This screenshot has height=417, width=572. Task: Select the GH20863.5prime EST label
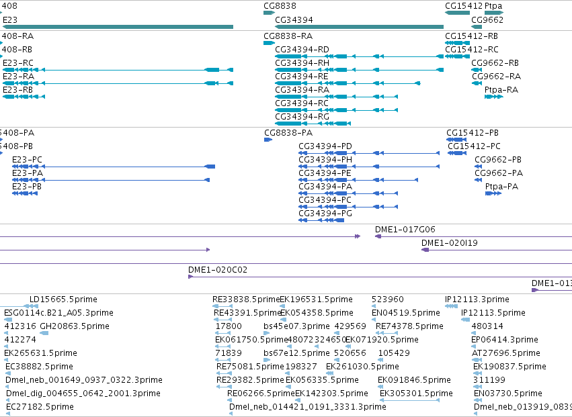[75, 326]
